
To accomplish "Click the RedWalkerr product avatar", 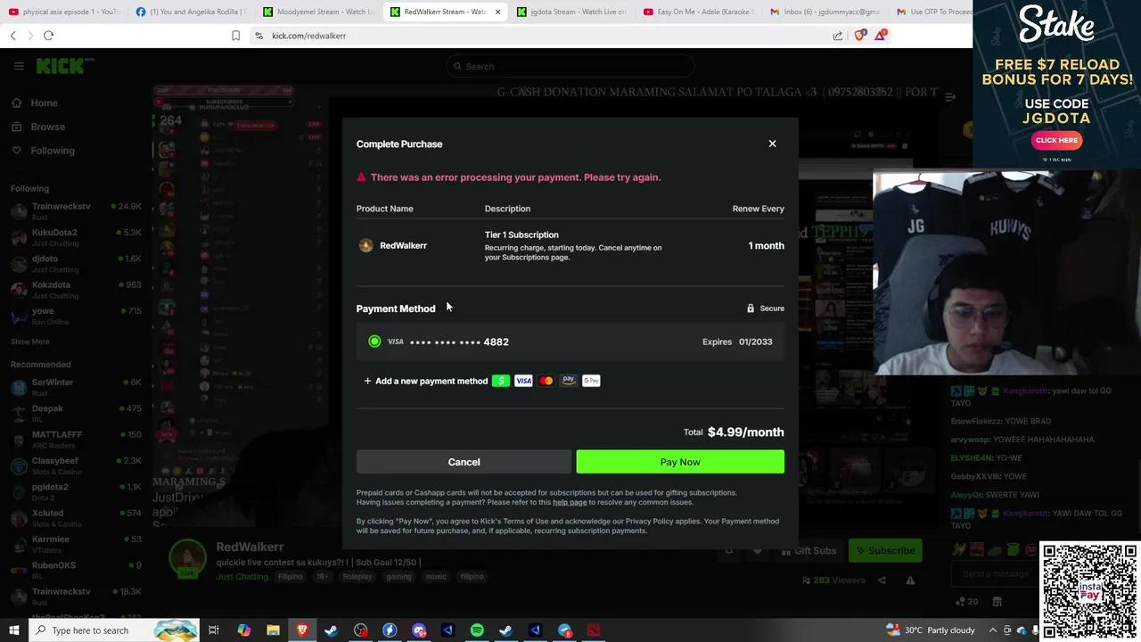I will point(365,245).
